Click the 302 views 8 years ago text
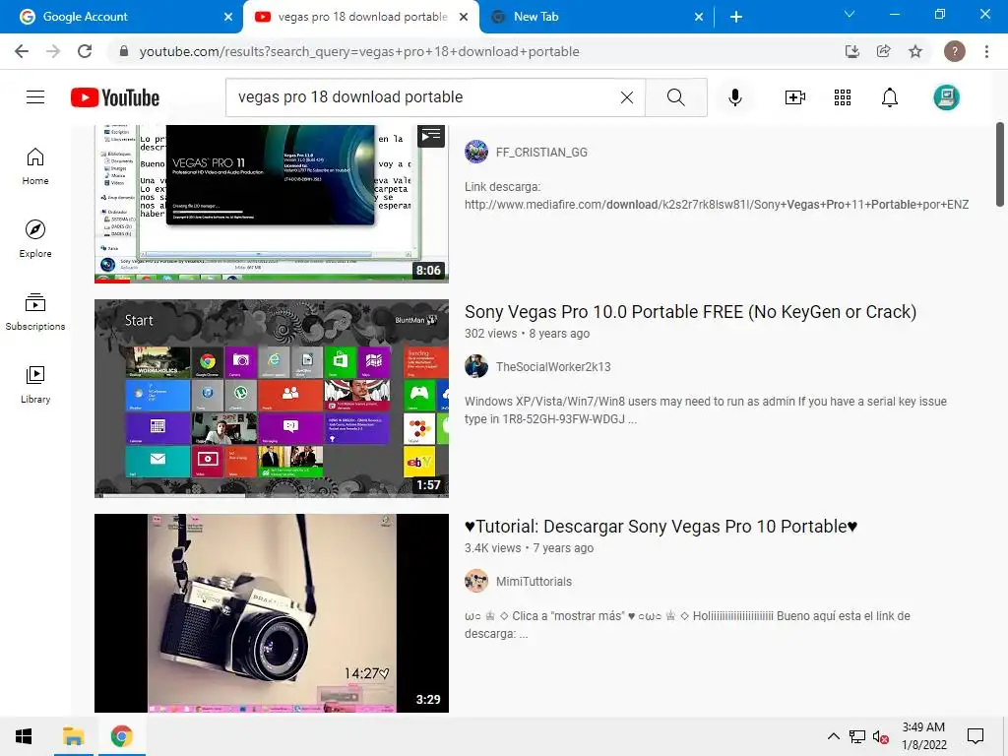This screenshot has width=1008, height=756. click(x=528, y=334)
